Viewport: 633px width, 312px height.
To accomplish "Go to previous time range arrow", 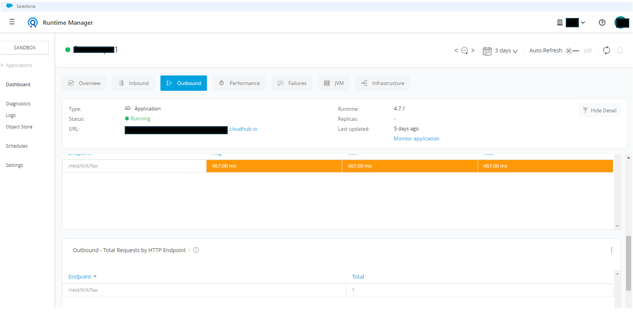I will (456, 51).
